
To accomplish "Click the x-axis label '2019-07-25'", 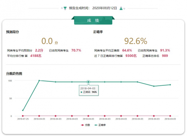I will pos(23,119).
